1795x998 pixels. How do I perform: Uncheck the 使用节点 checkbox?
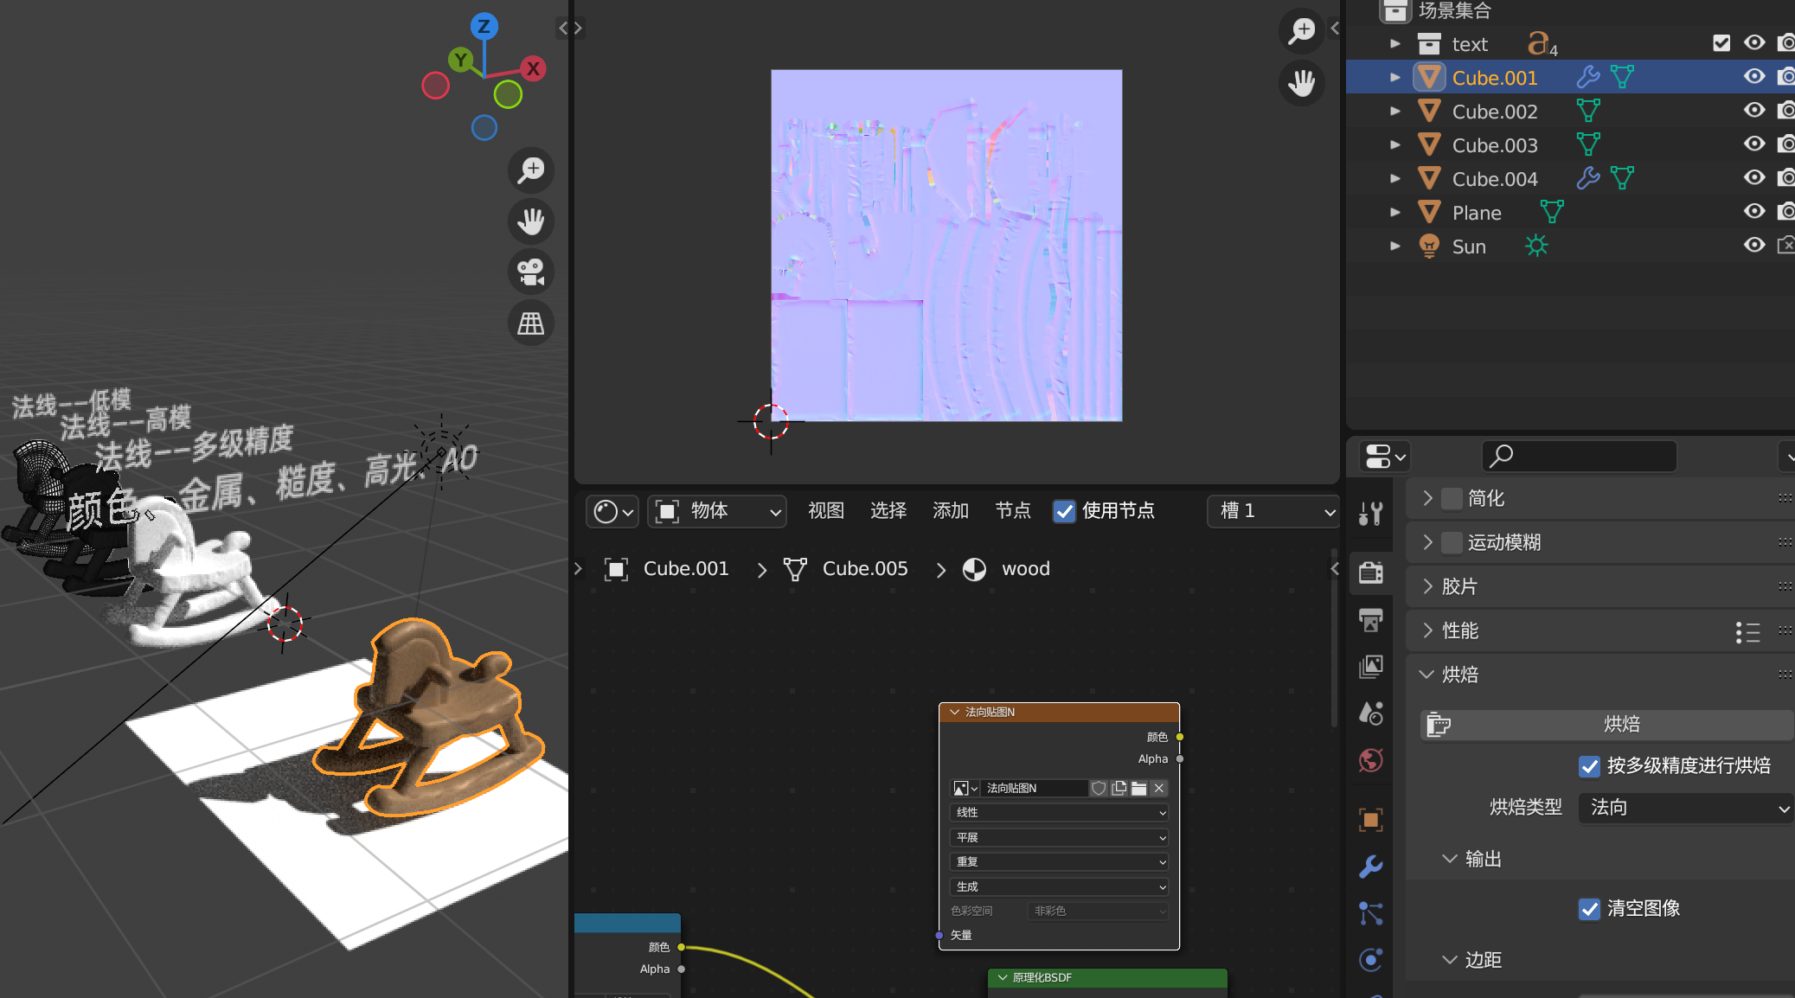pos(1064,511)
